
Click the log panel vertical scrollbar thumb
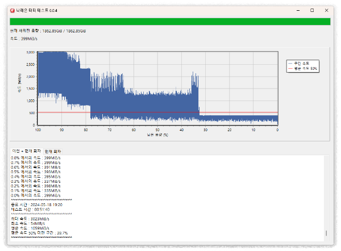point(326,233)
